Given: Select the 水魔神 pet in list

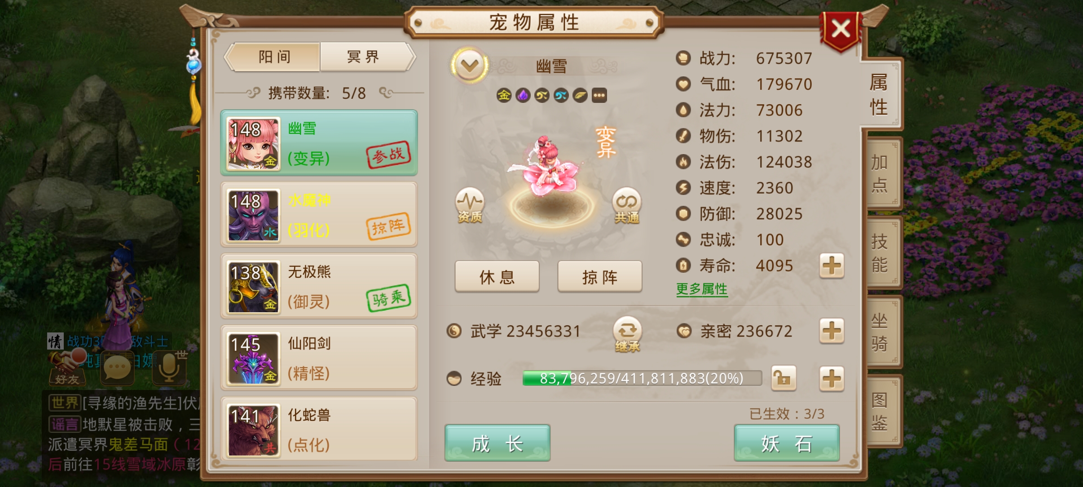Looking at the screenshot, I should 319,215.
